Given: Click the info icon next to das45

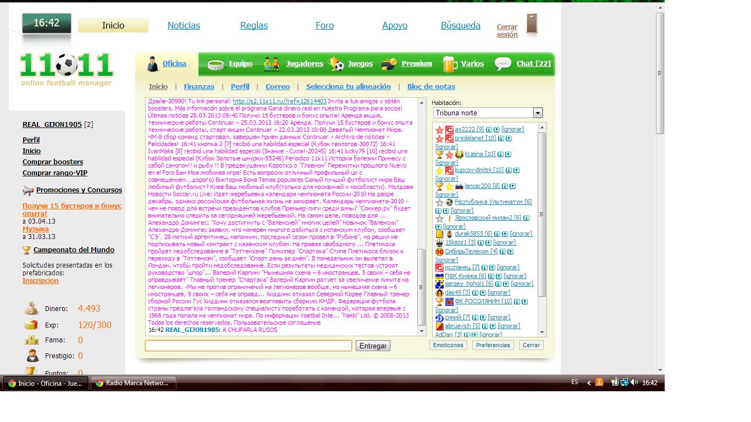Looking at the screenshot, I should tap(474, 293).
